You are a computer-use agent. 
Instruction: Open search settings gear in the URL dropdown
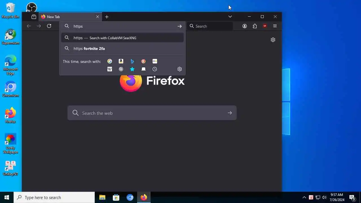coord(180,69)
